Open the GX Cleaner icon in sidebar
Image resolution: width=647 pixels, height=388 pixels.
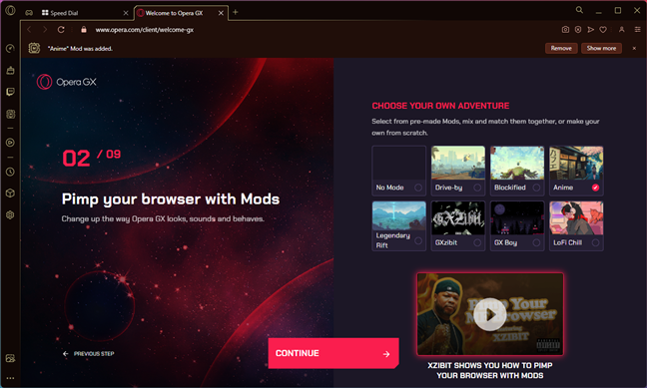10,71
